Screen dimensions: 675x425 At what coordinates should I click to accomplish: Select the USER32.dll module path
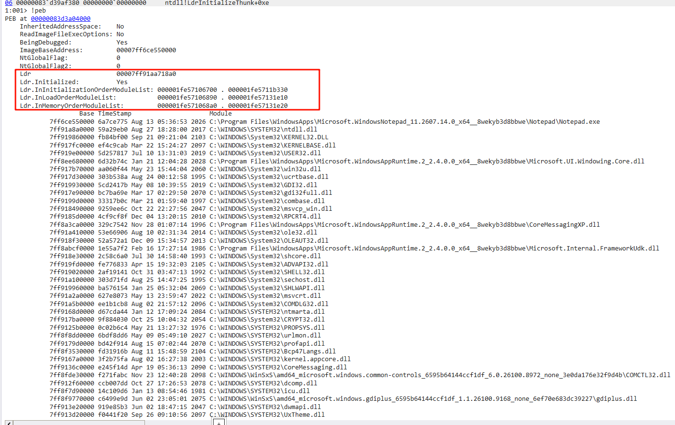(x=265, y=153)
